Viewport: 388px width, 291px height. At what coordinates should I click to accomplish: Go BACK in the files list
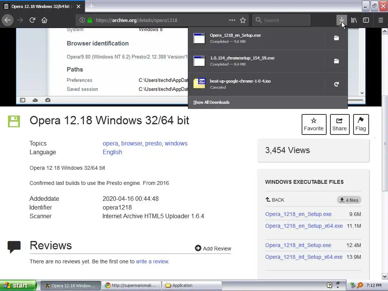click(275, 200)
